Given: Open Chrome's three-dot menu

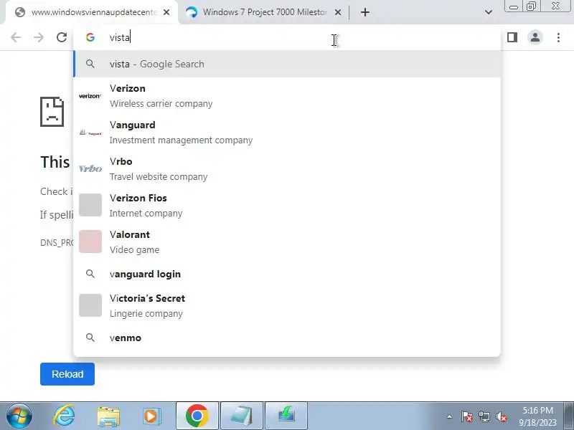Looking at the screenshot, I should tap(558, 37).
